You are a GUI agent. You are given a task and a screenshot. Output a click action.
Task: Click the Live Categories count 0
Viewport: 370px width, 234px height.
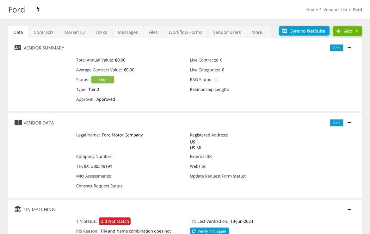coord(223,70)
